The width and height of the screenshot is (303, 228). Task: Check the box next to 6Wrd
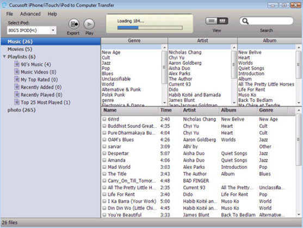pyautogui.click(x=104, y=119)
